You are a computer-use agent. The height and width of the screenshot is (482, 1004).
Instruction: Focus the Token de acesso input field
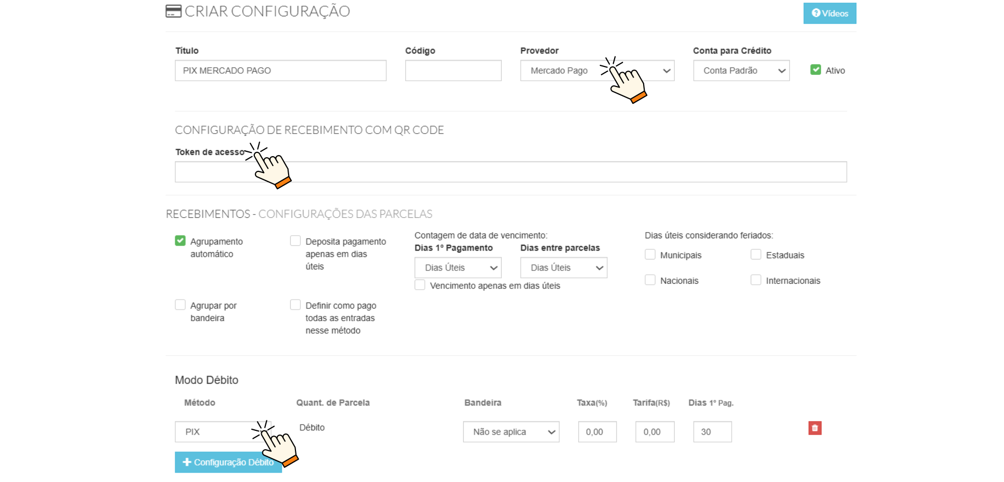511,172
